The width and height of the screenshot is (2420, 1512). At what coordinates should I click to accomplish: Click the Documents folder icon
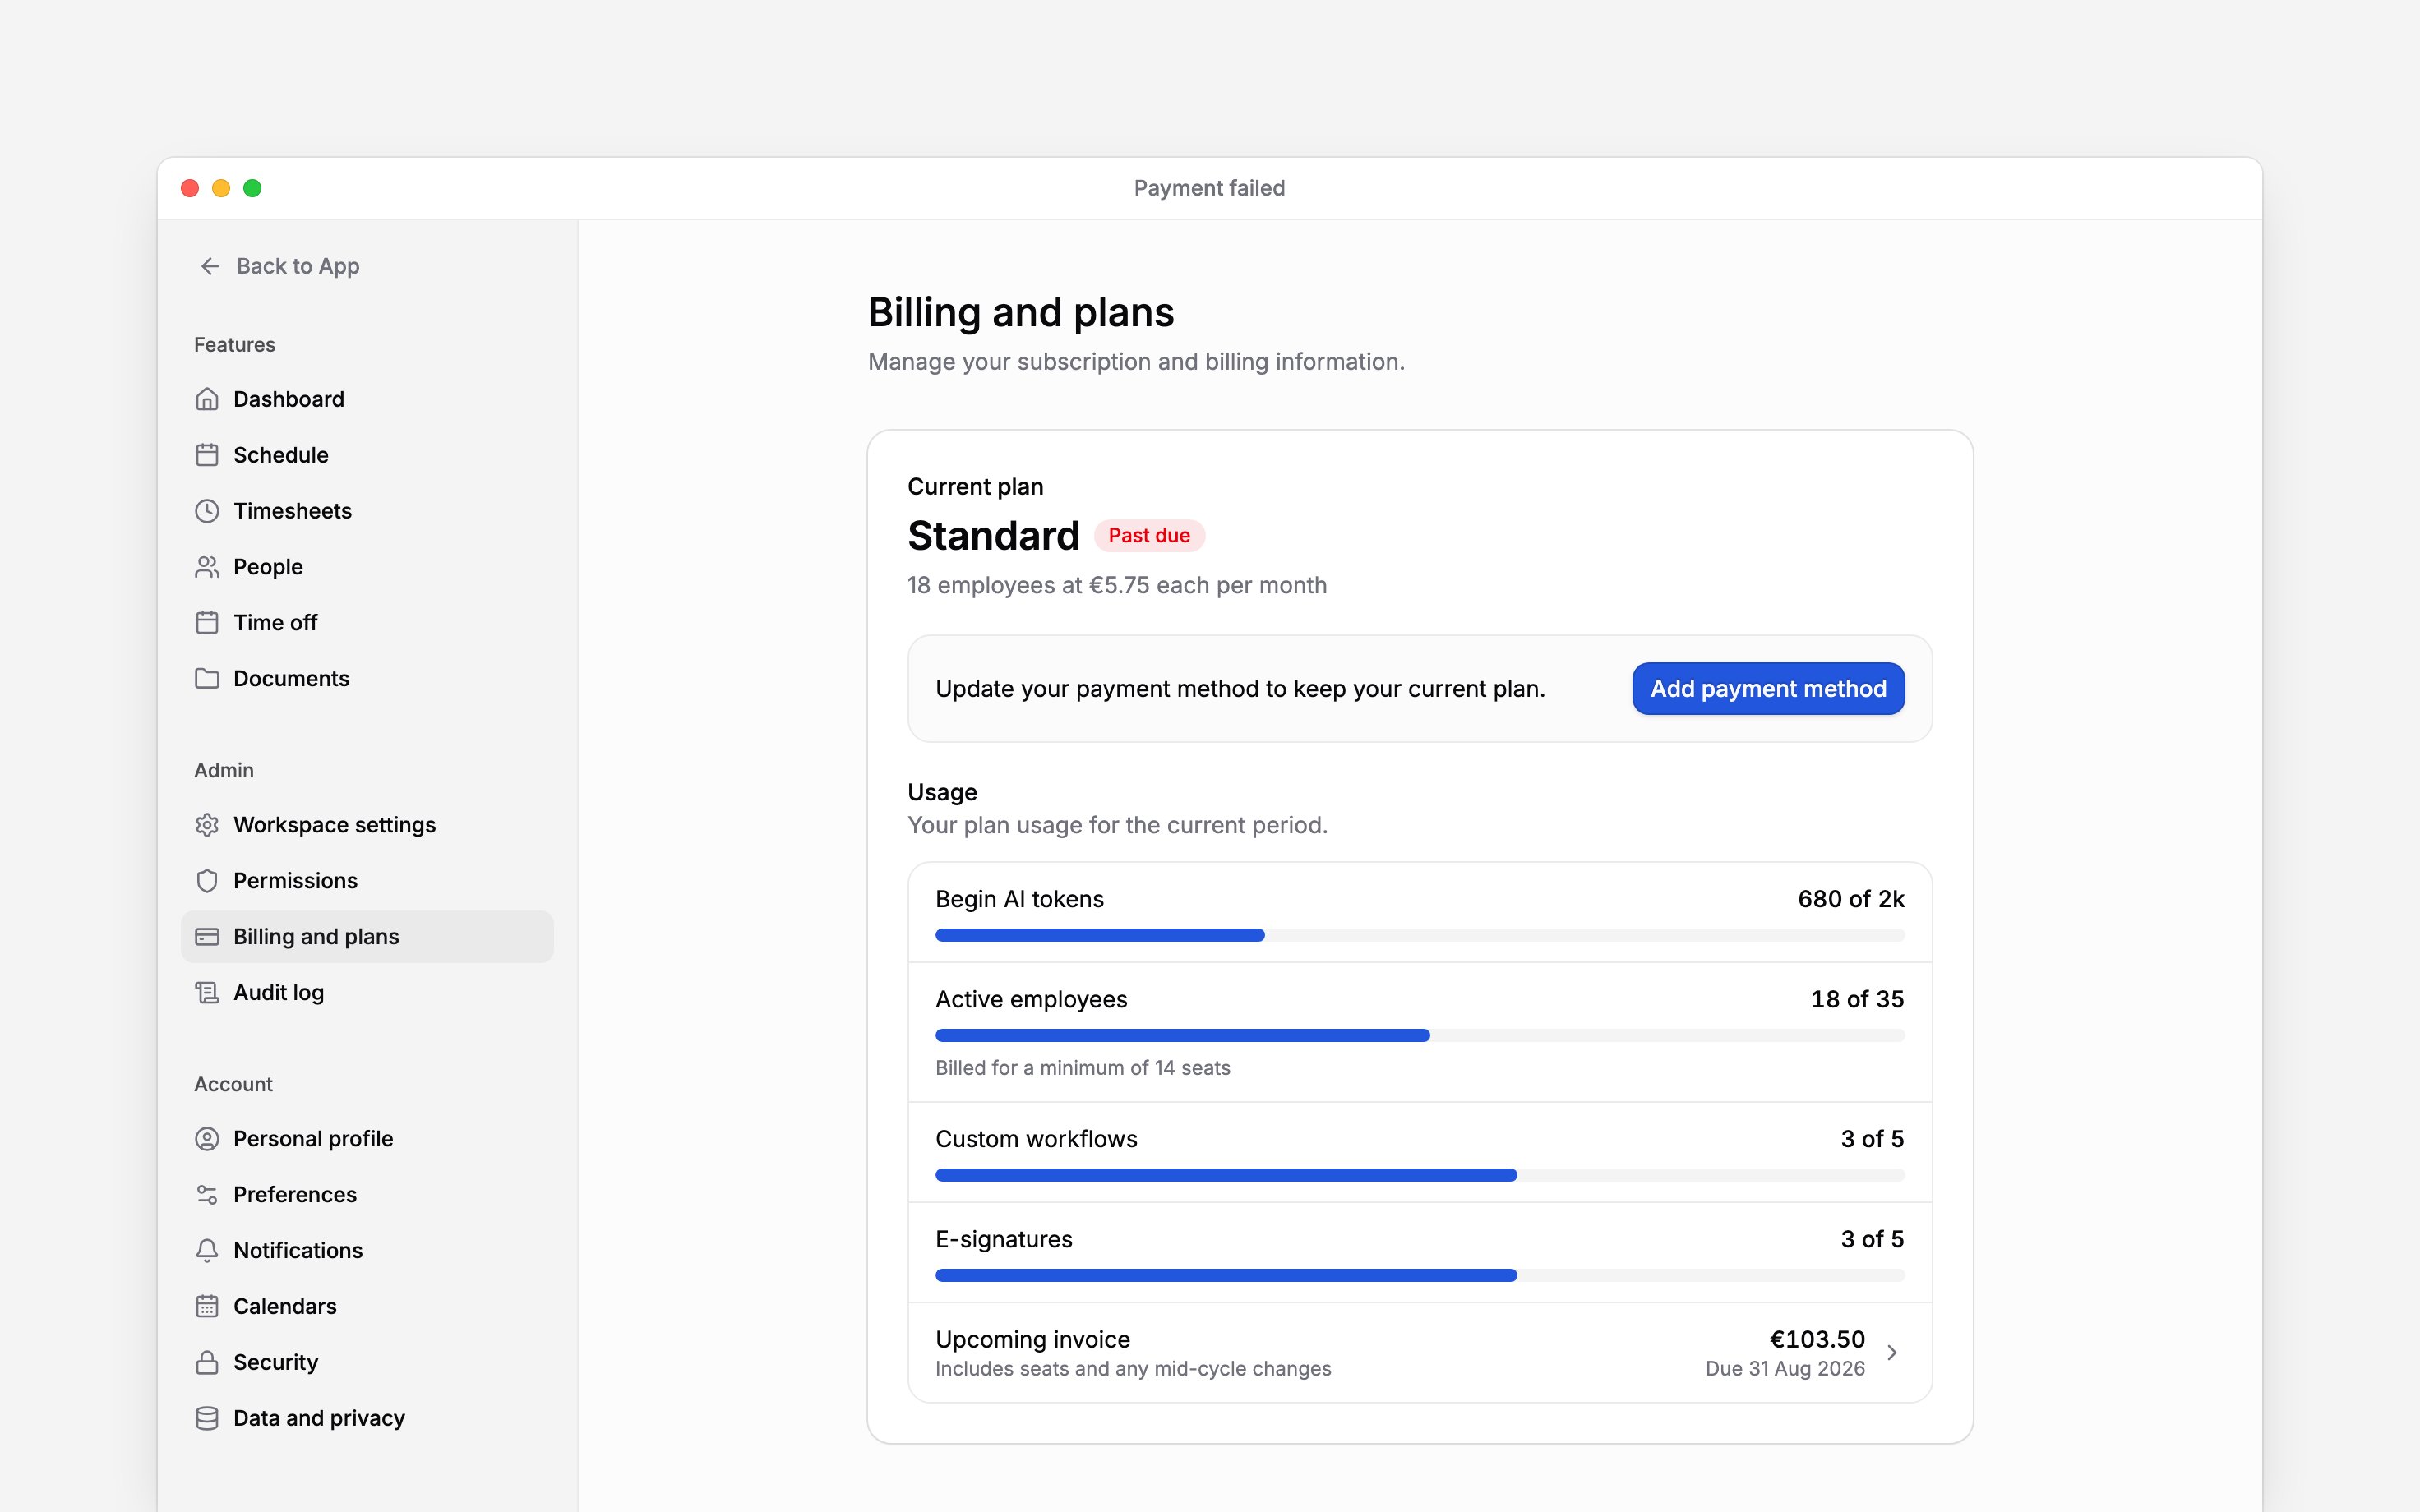coord(207,679)
